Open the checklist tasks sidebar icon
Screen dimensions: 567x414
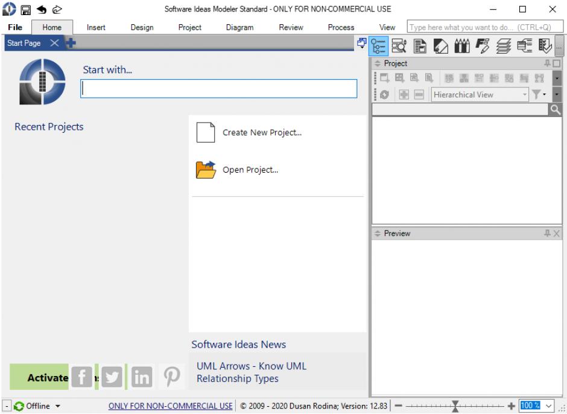point(545,46)
